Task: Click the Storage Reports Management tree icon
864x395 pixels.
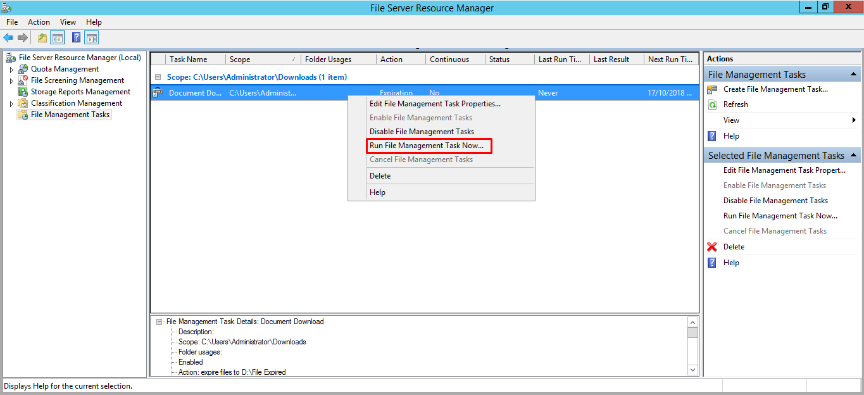Action: (23, 92)
